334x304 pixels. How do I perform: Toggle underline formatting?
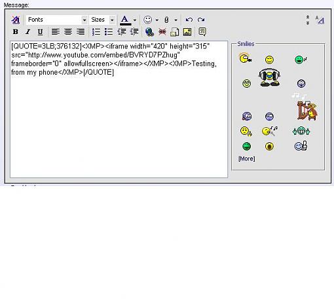40,32
